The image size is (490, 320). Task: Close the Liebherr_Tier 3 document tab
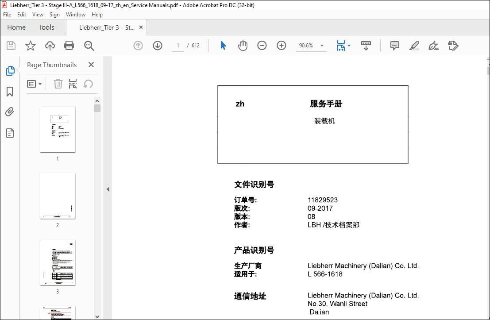pos(141,27)
